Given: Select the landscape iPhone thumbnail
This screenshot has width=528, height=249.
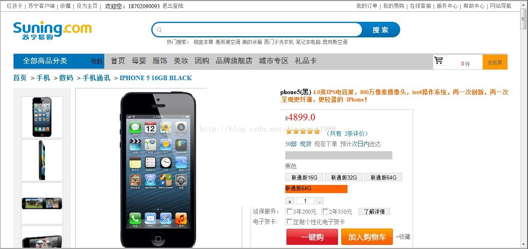Looking at the screenshot, I should click(x=42, y=203).
